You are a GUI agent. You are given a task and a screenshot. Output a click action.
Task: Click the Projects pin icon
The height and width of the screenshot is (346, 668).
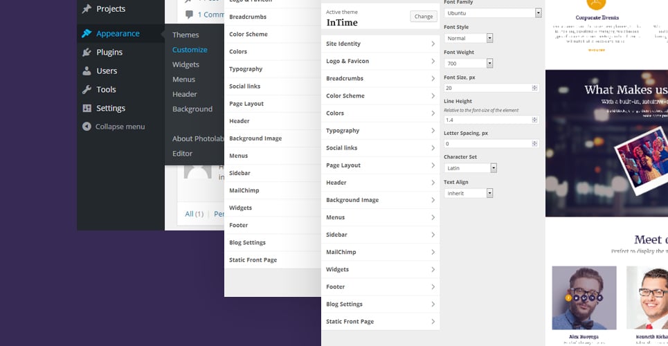(87, 8)
